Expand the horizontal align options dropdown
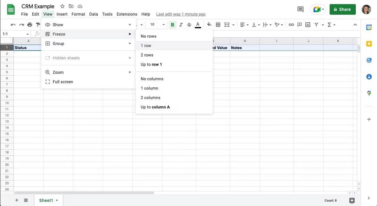The width and height of the screenshot is (377, 206). coord(247,24)
